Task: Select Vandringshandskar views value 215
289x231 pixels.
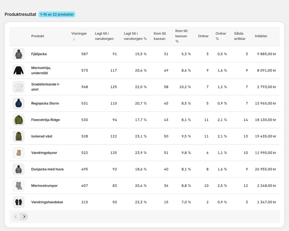Action: tap(85, 202)
